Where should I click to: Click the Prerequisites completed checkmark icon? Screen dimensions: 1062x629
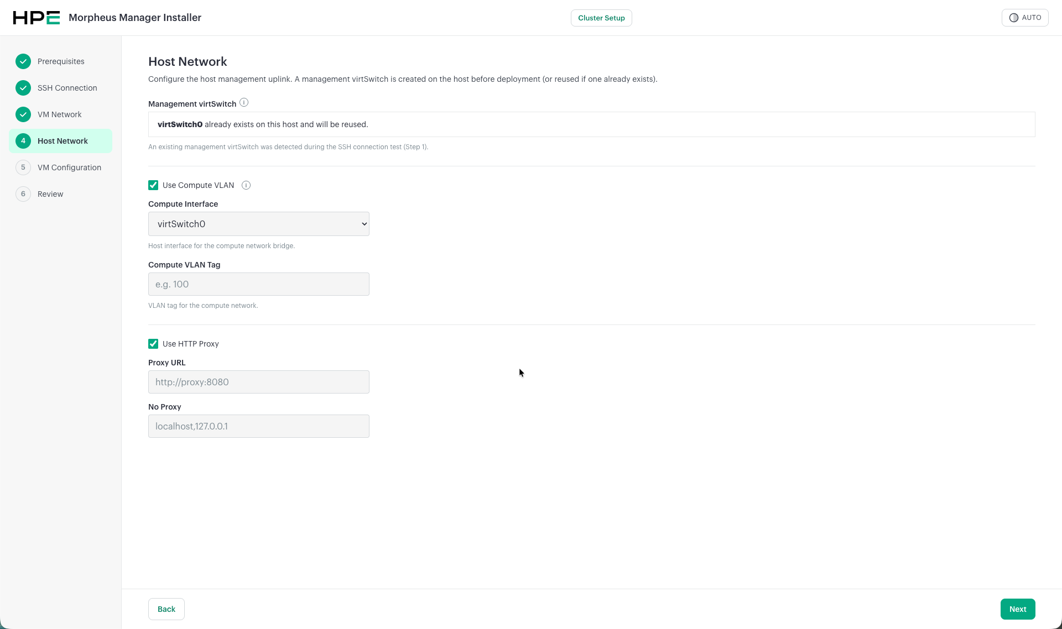point(23,61)
